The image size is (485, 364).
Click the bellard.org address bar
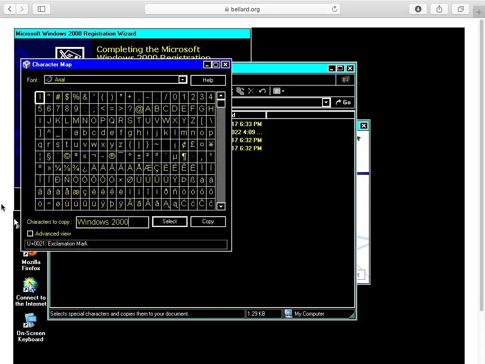(242, 9)
